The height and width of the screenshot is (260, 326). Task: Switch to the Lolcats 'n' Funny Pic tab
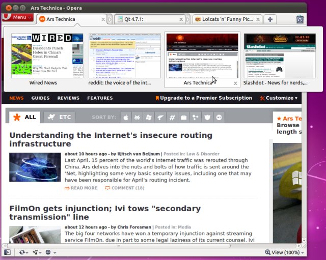click(227, 19)
